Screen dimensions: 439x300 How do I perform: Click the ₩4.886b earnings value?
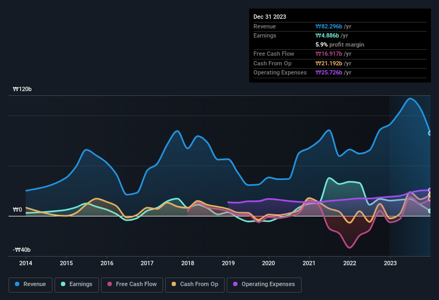pos(327,35)
